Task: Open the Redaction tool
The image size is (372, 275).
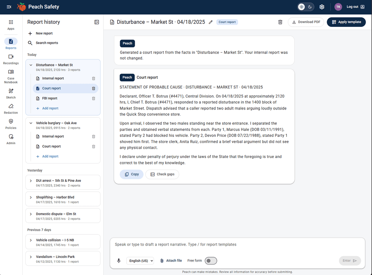Action: (x=11, y=109)
